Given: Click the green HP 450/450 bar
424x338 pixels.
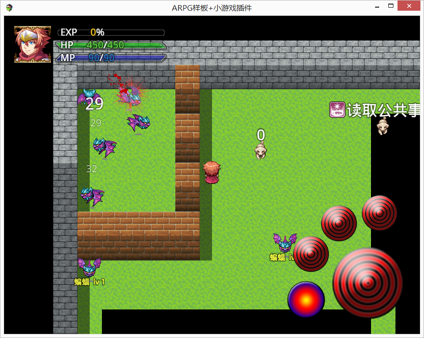Looking at the screenshot, I should point(111,45).
